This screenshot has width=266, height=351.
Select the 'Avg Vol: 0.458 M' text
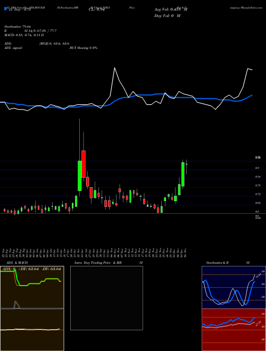tap(171, 10)
